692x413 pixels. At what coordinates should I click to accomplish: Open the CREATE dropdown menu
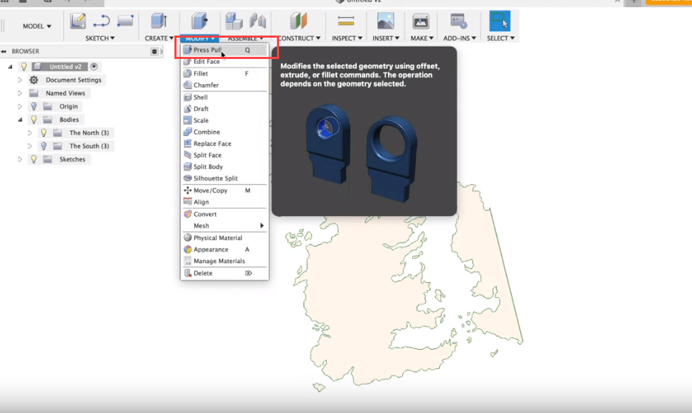pos(159,38)
